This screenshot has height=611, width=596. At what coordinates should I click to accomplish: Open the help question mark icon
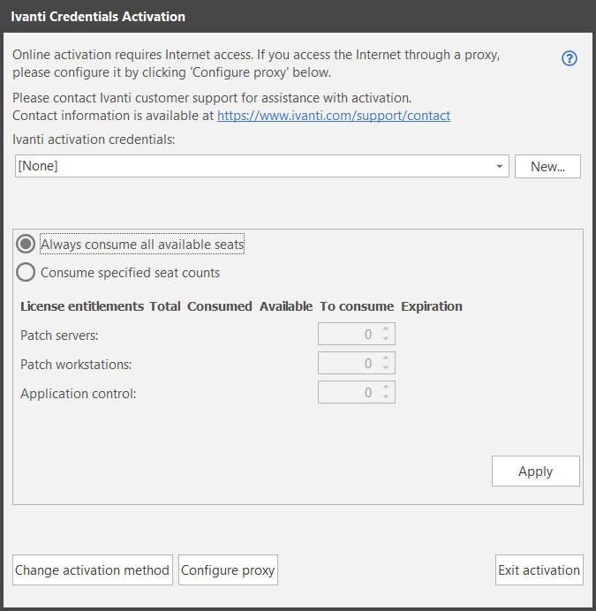[570, 58]
